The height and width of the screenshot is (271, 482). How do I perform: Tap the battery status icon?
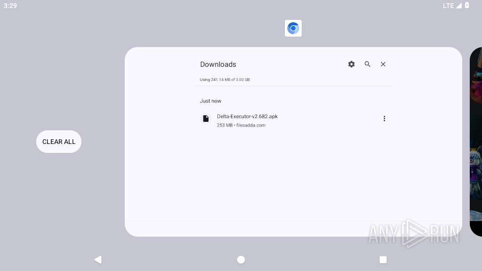(467, 5)
